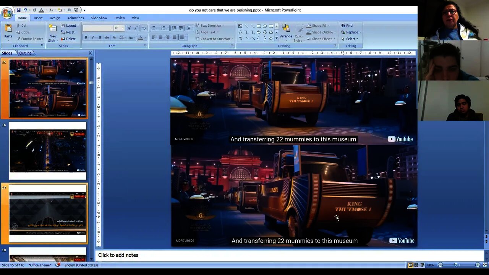Align text right

(x=167, y=37)
